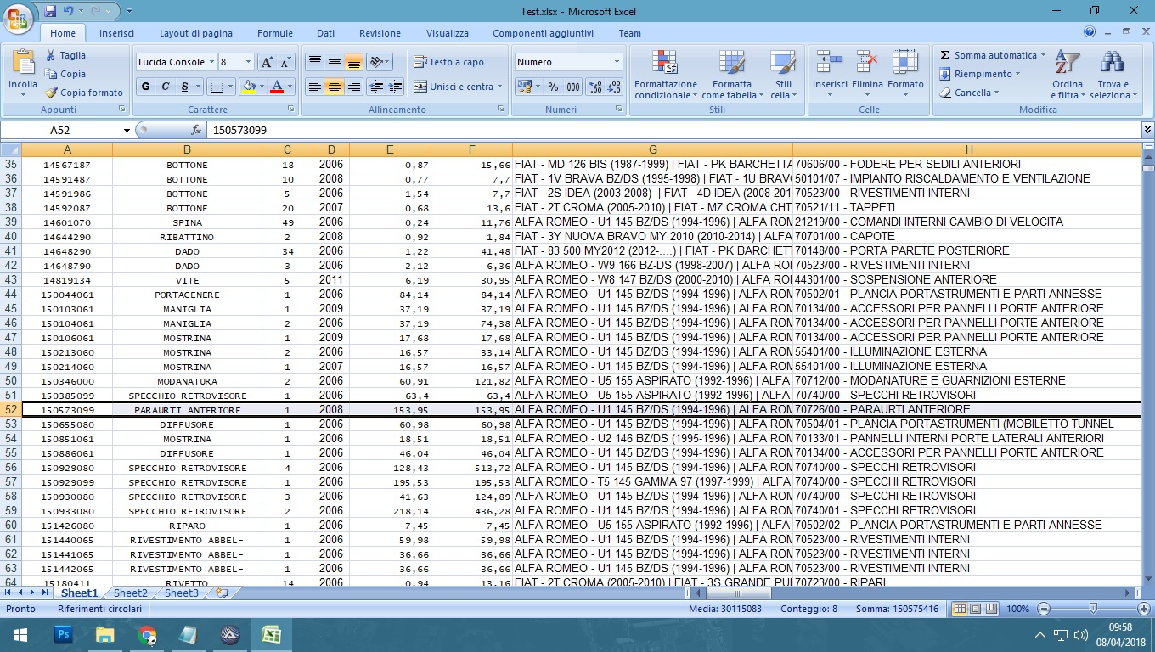The width and height of the screenshot is (1155, 652).
Task: Apply red font color A
Action: (276, 87)
